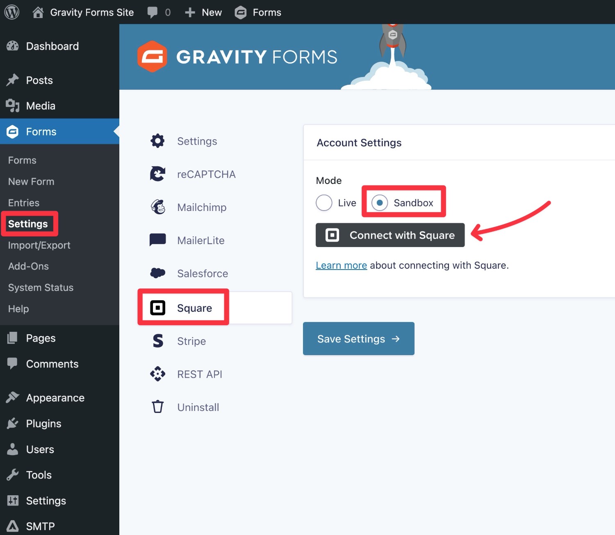Click Forms label in top admin bar

267,12
